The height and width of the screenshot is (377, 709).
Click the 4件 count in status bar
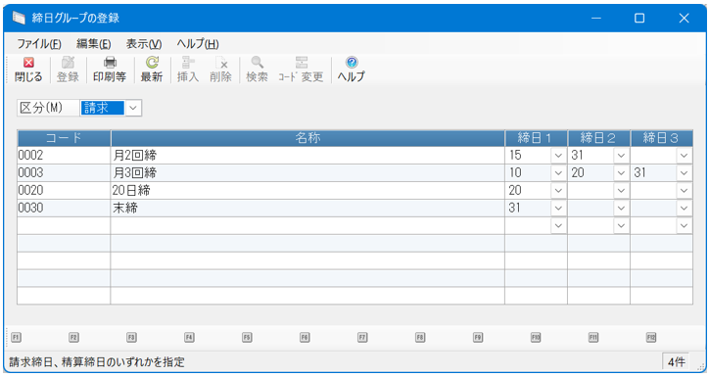pos(676,362)
